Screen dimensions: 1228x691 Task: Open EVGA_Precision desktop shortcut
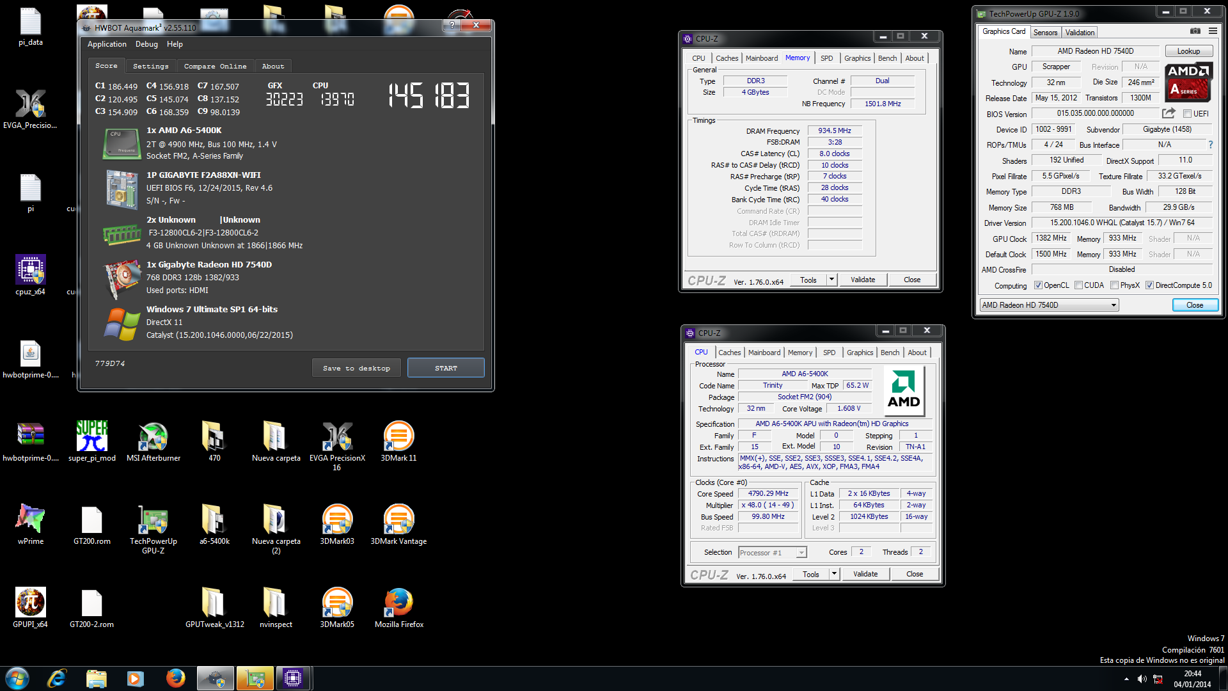point(31,109)
